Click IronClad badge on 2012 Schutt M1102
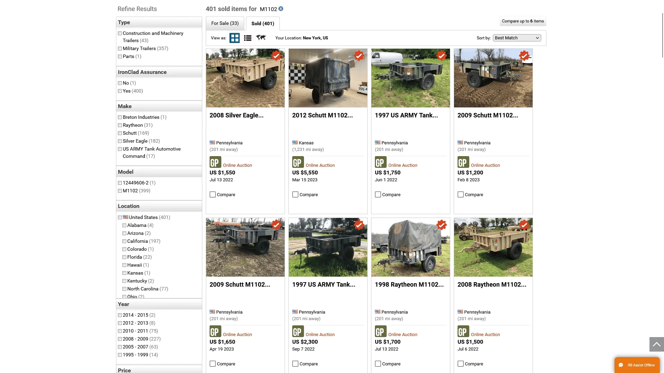 (359, 56)
